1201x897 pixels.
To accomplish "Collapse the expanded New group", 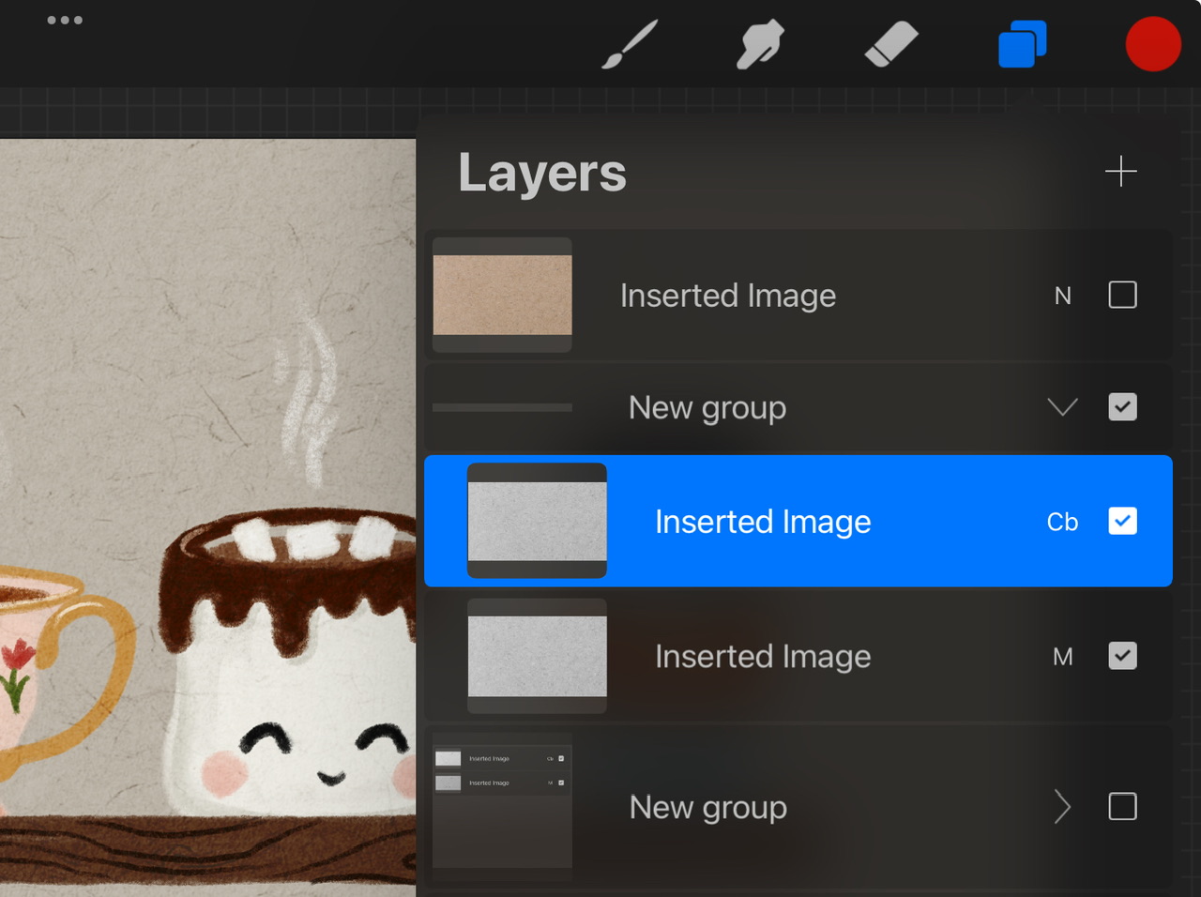I will 1062,407.
